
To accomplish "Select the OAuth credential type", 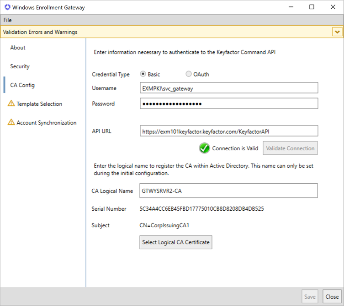I will 189,74.
